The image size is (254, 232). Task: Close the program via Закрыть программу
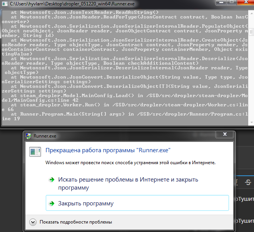click(137, 203)
